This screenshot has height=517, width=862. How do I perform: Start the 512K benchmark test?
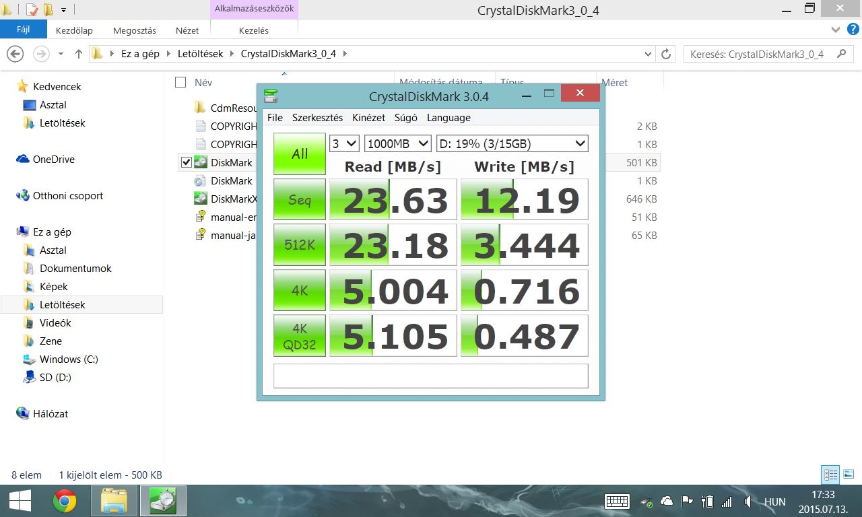300,245
